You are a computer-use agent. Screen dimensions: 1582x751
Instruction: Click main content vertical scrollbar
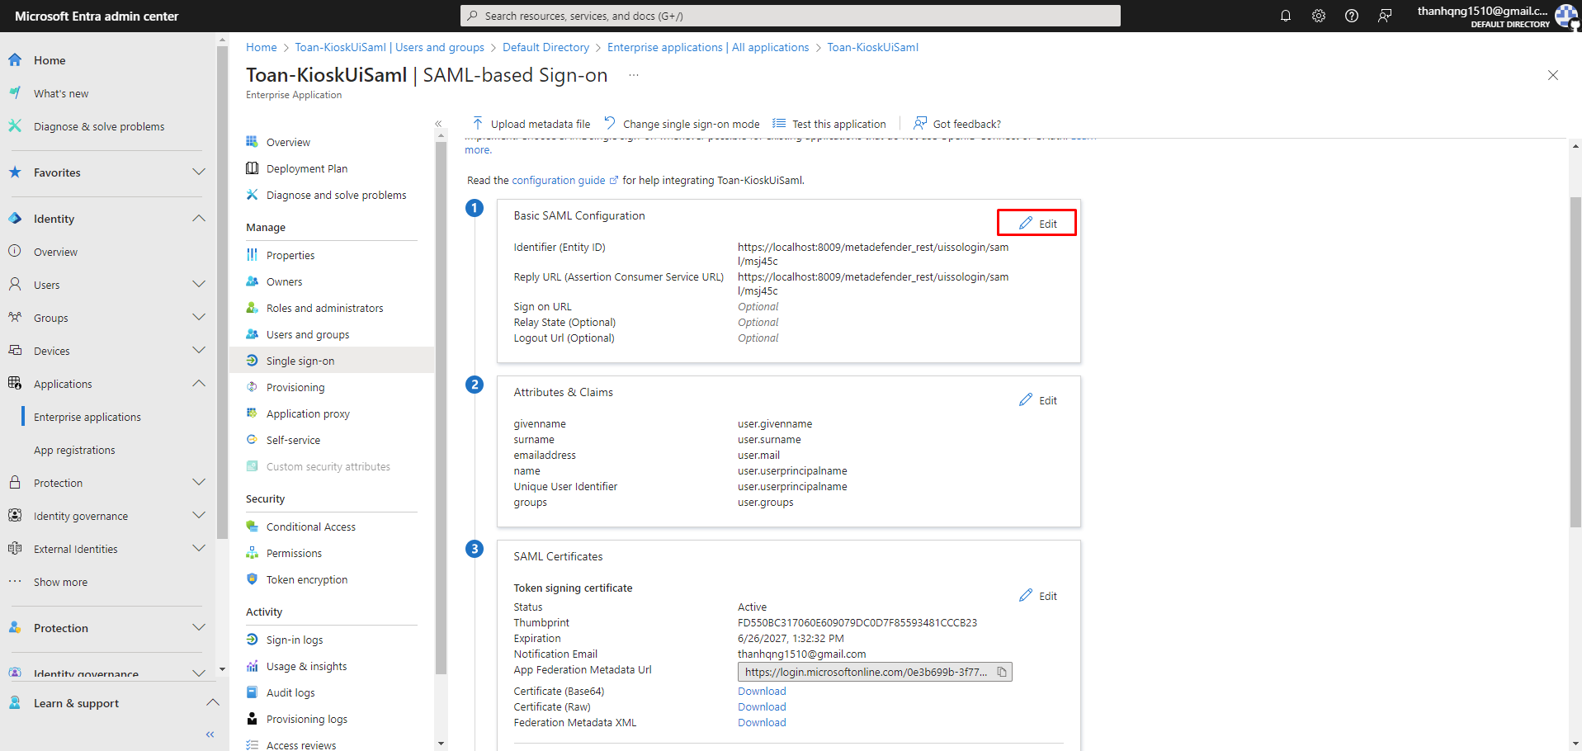(x=1575, y=362)
